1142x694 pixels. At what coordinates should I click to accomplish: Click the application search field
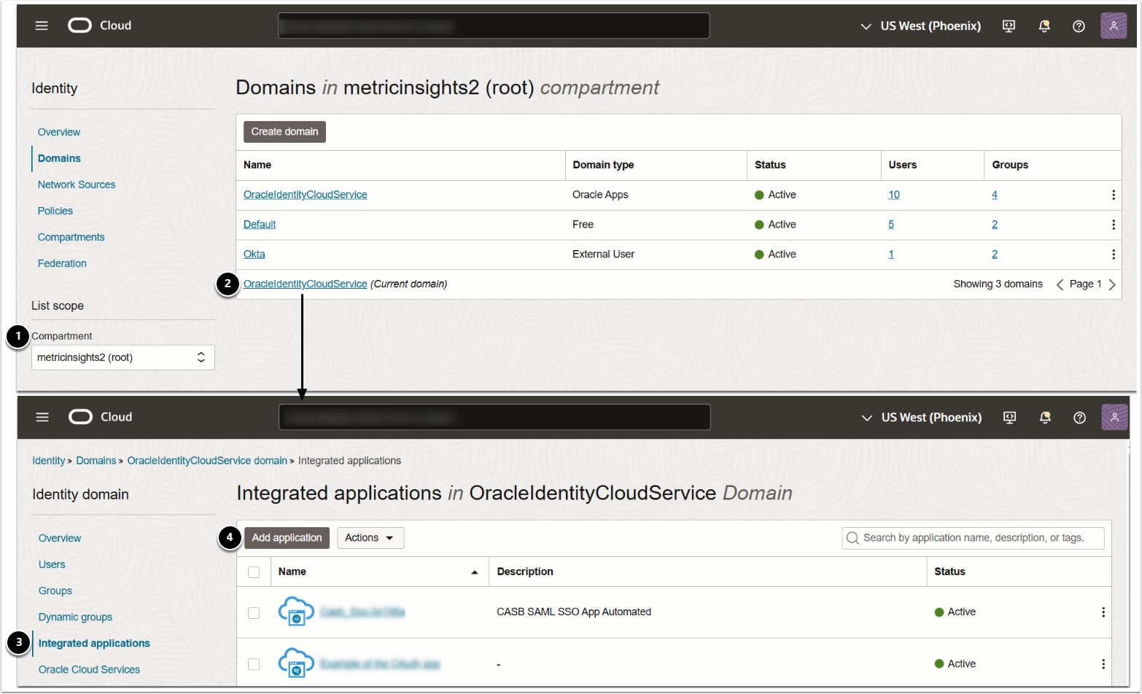pos(973,538)
